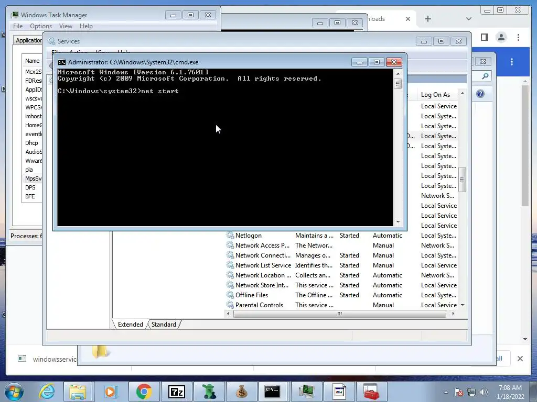The image size is (537, 402).
Task: Open the green recycle bin taskbar app
Action: (209, 392)
